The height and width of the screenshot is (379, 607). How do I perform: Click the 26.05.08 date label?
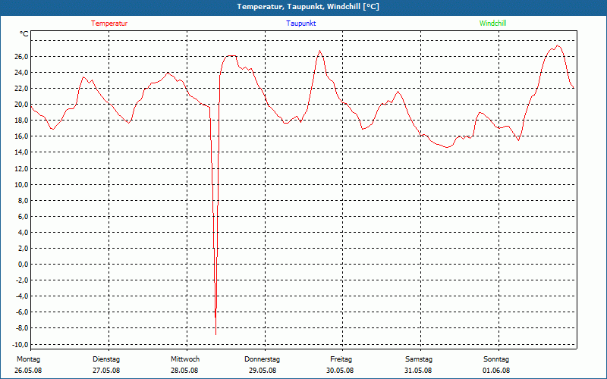pos(28,371)
